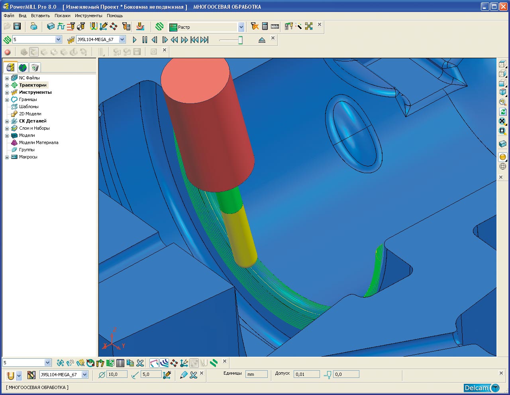510x395 pixels.
Task: Click the Допуск tolerance field showing 0,01
Action: pos(307,374)
